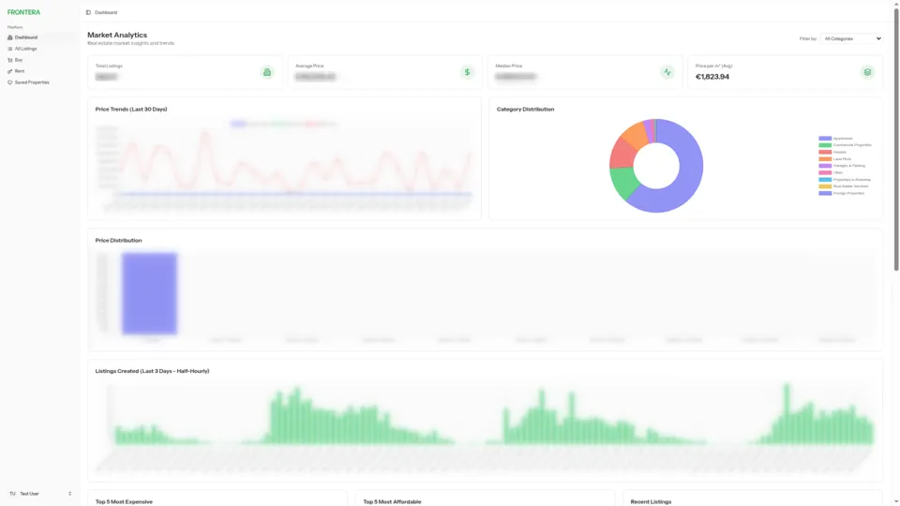Viewport: 900px width, 506px height.
Task: Toggle Foreign Properties legend entry
Action: point(842,193)
